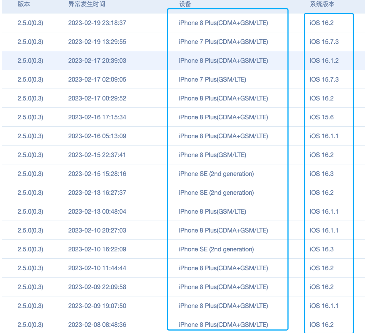
Task: Select timestamp 2023-02-08 08:48:36
Action: (x=97, y=325)
